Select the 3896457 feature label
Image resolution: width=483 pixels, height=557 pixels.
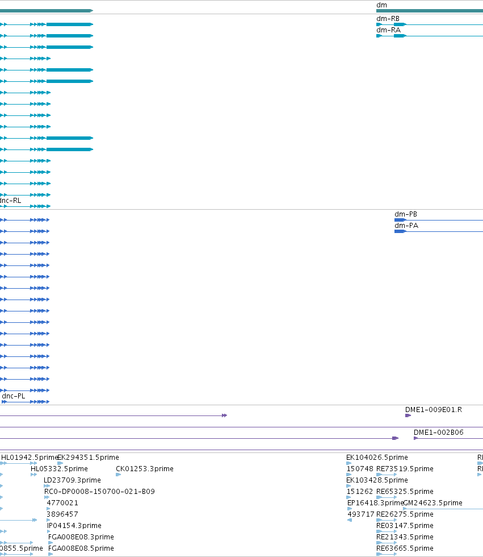62,514
